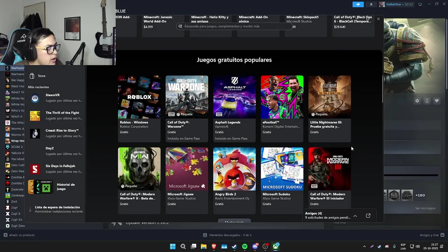Open Steam from the taskbar
Screen dimensions: 448x252
point(234,246)
